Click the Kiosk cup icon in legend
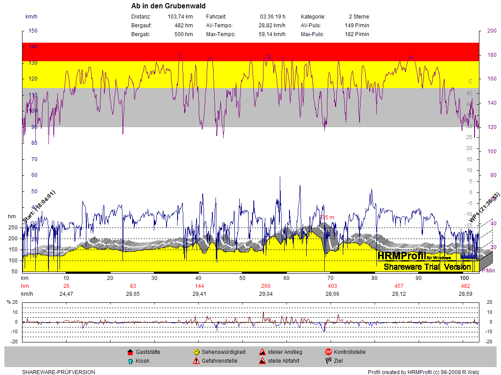This screenshot has width=501, height=375. tap(130, 361)
